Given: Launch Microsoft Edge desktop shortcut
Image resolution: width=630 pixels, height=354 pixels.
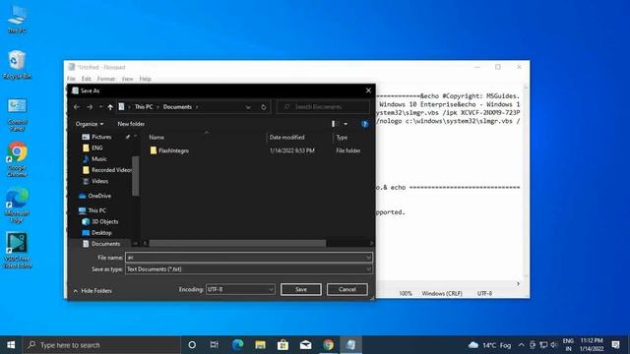Looking at the screenshot, I should tap(17, 206).
